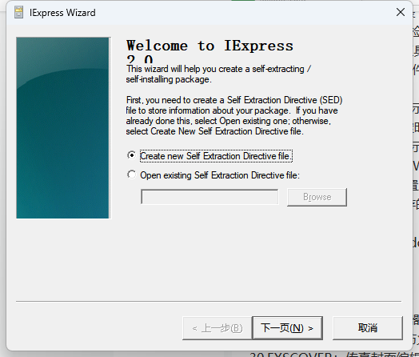Focus the existing SED file path field
Image resolution: width=419 pixels, height=357 pixels.
pos(209,197)
